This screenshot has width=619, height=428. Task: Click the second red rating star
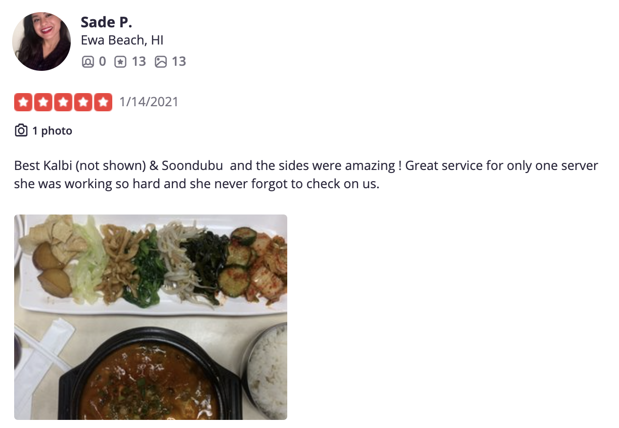click(43, 102)
